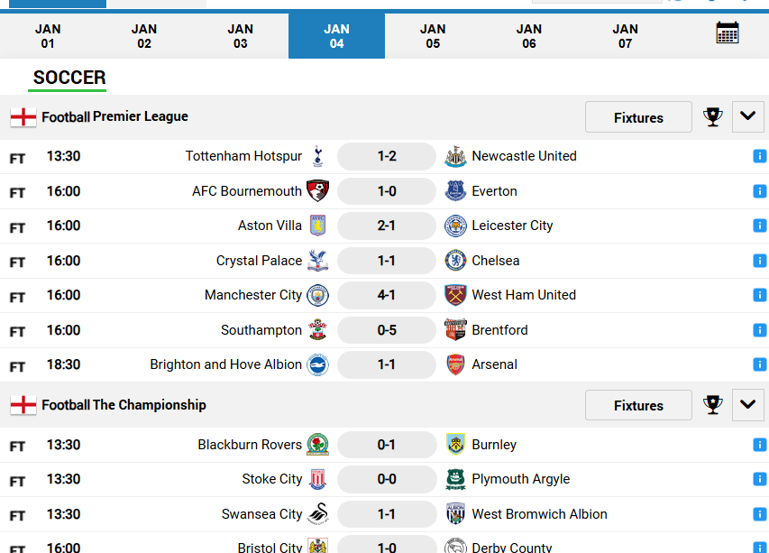
Task: Switch to the JAN 03 date tab
Action: click(241, 36)
